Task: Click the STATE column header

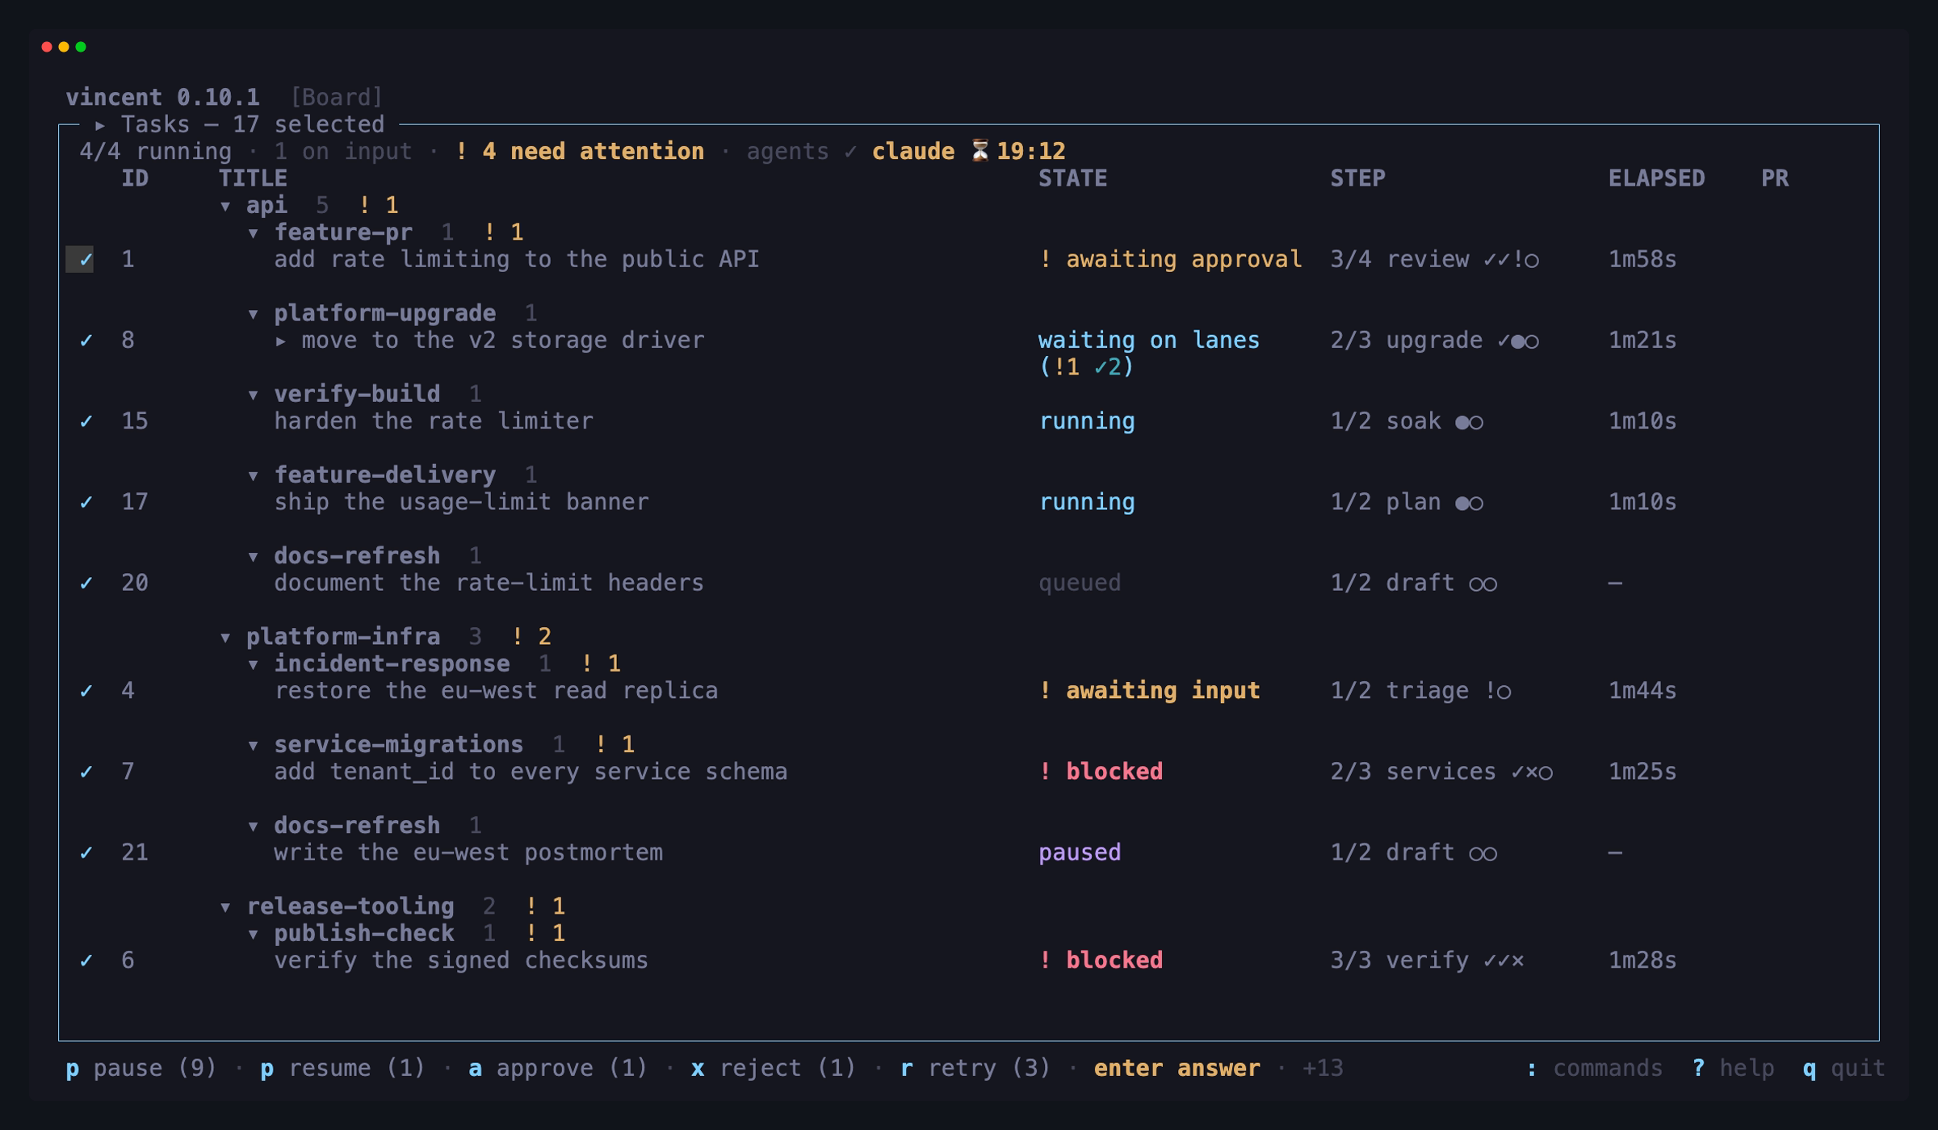Action: click(1072, 178)
